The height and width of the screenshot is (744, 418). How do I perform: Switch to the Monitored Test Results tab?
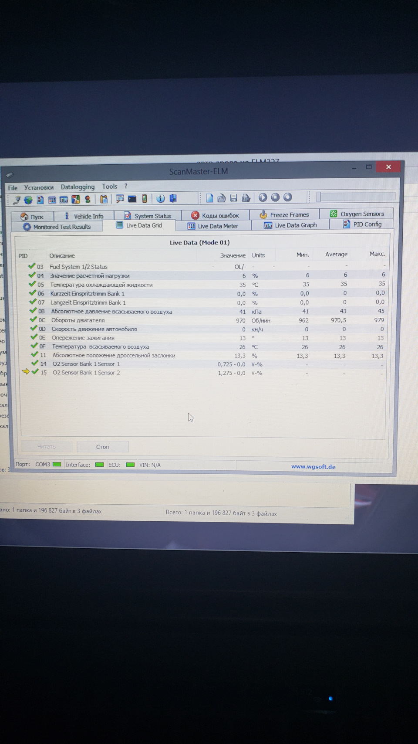[x=57, y=227]
